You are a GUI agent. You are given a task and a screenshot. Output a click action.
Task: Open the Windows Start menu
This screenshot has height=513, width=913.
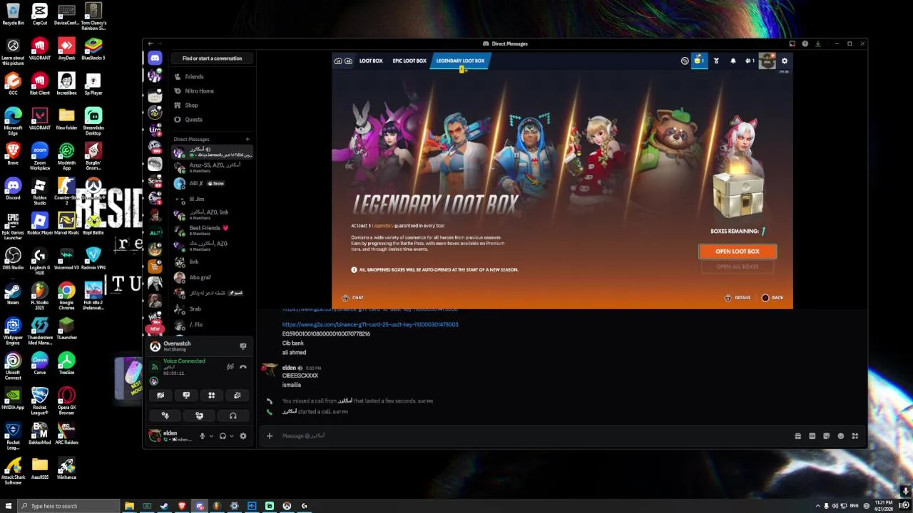point(9,506)
